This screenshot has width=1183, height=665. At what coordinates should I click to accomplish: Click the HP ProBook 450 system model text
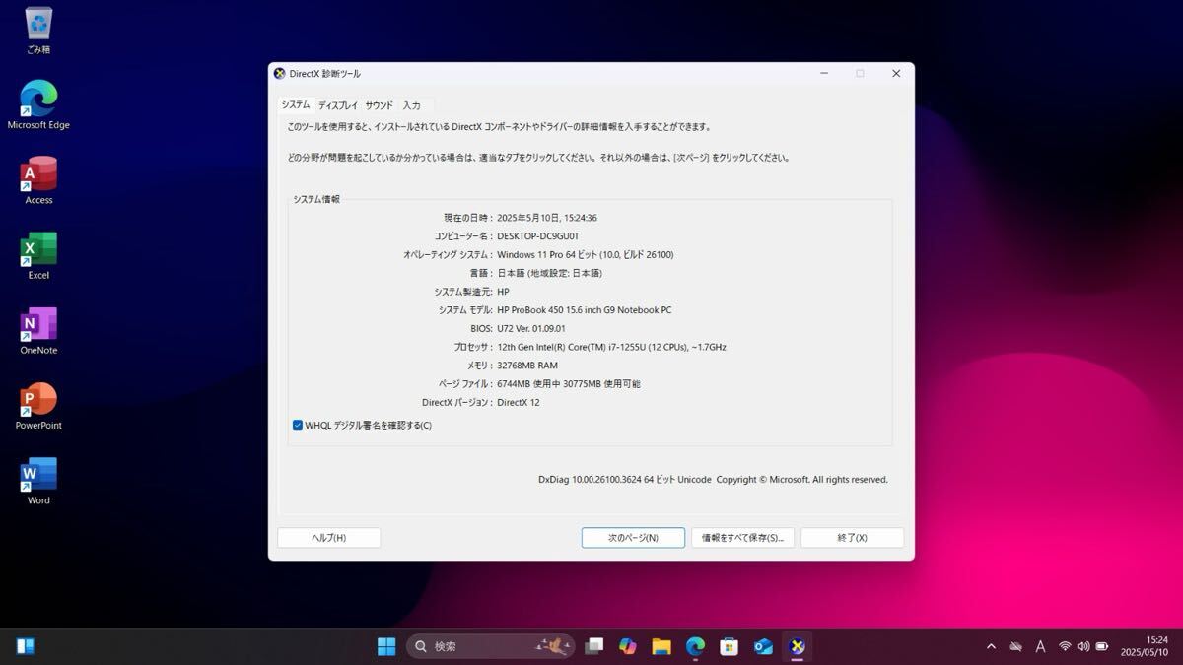coord(585,310)
